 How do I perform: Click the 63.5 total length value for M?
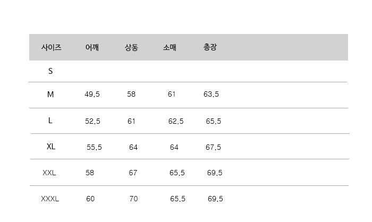pos(211,95)
